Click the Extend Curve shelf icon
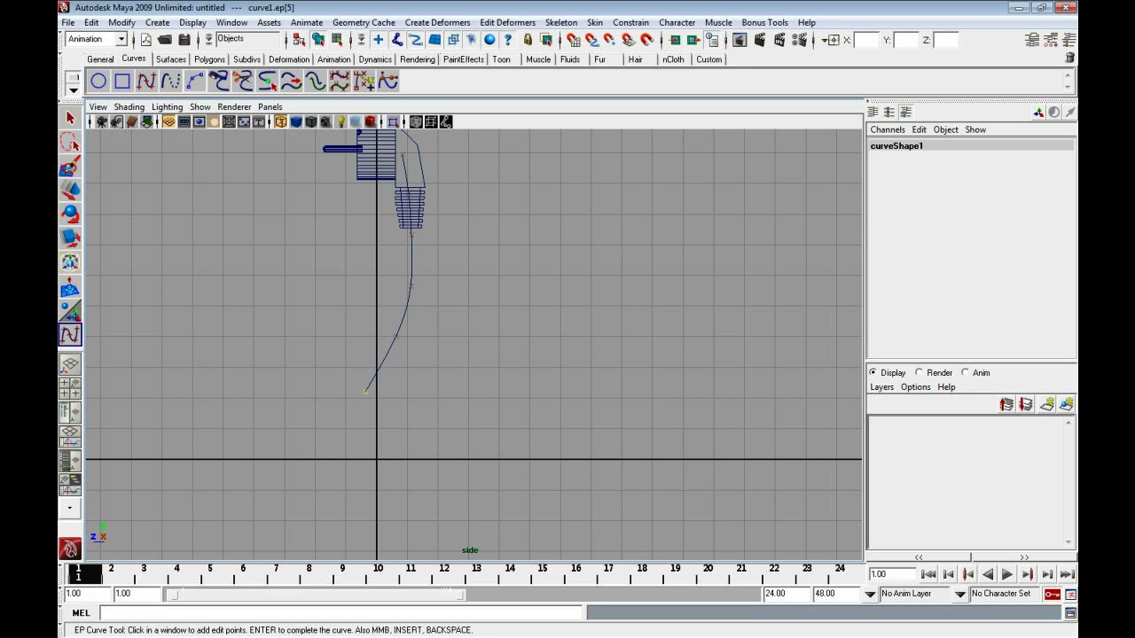 [291, 82]
